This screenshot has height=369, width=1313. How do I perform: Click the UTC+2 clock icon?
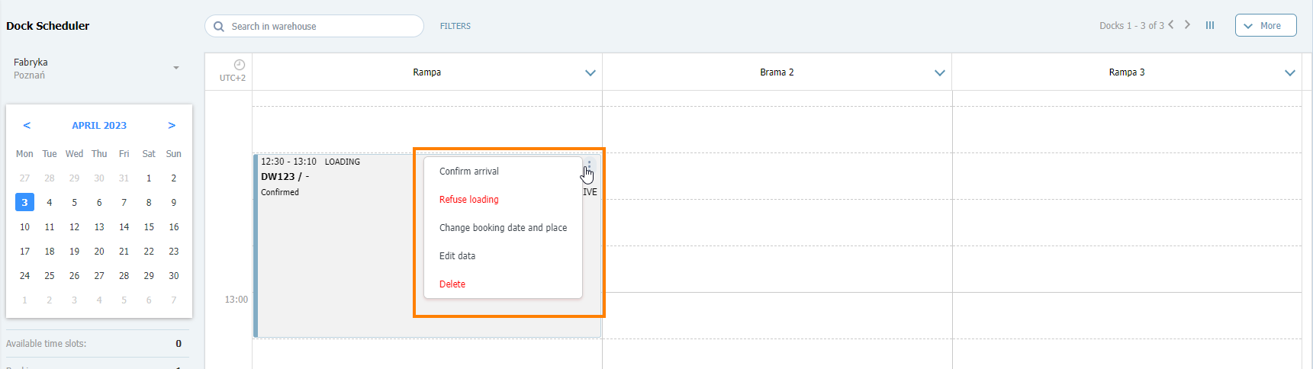pyautogui.click(x=239, y=65)
